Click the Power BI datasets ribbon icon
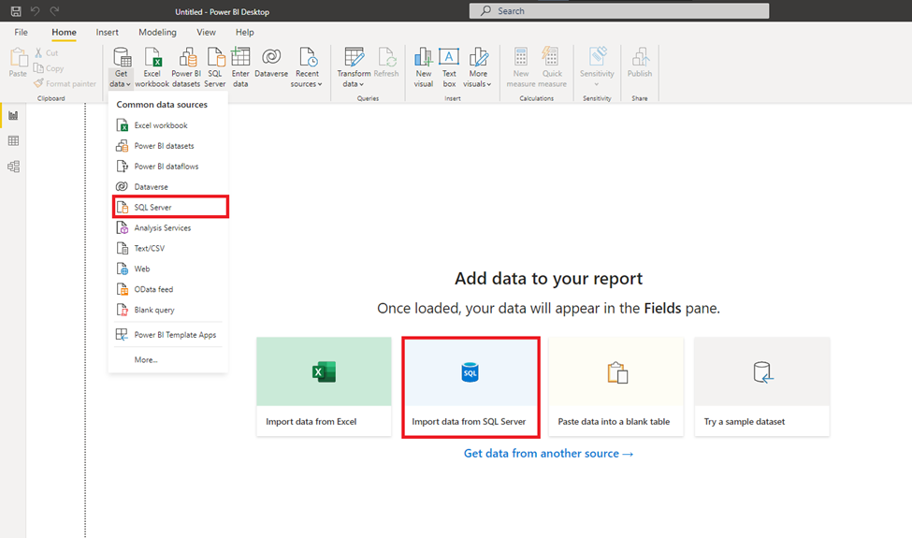Image resolution: width=912 pixels, height=538 pixels. click(186, 67)
